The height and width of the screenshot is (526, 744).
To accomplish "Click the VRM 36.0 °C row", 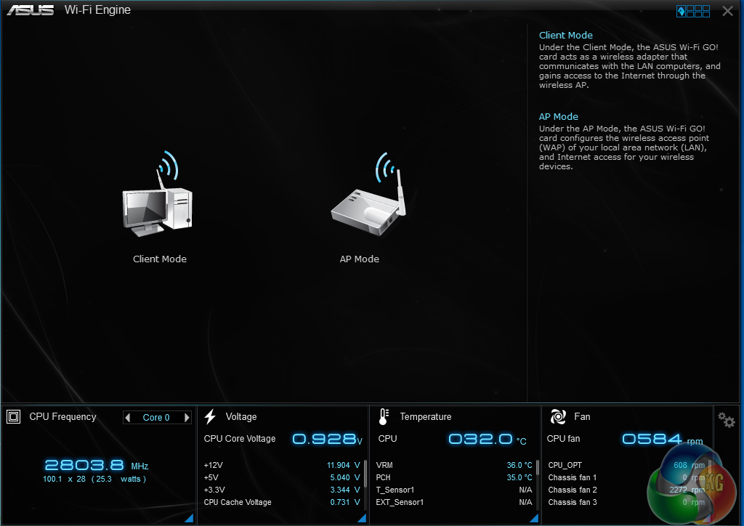I will pyautogui.click(x=454, y=465).
